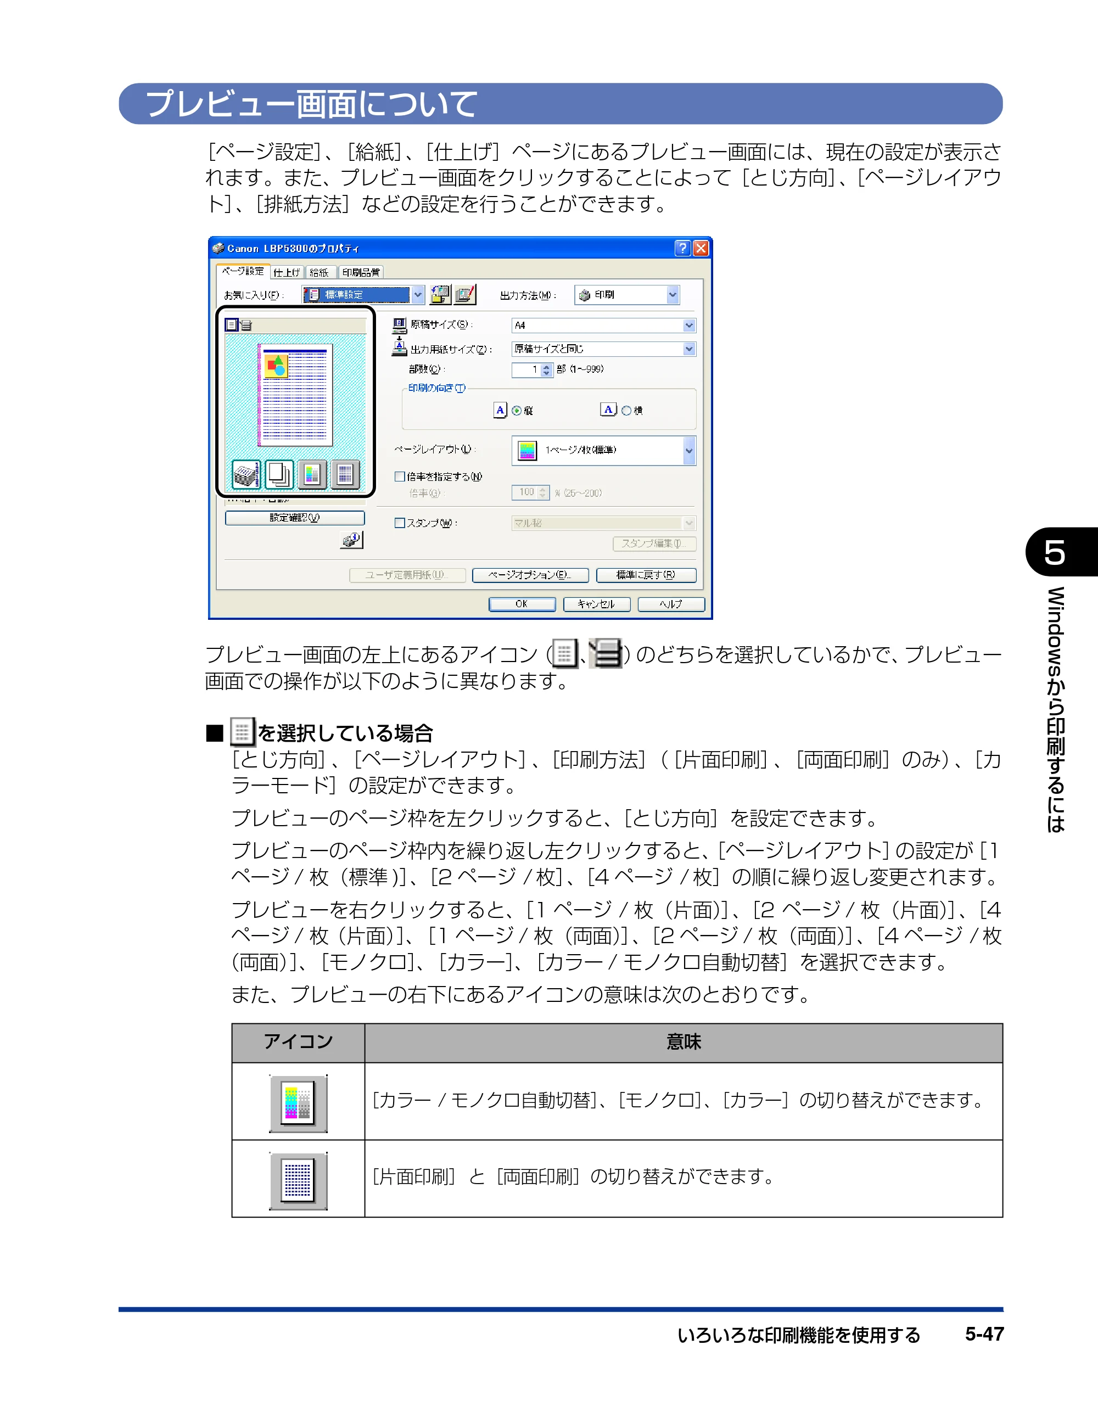The image size is (1098, 1412).
Task: Select the 縦 portrait radio button
Action: [517, 411]
